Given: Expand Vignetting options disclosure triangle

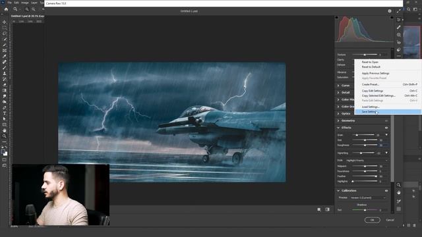Looking at the screenshot, I should point(386,153).
